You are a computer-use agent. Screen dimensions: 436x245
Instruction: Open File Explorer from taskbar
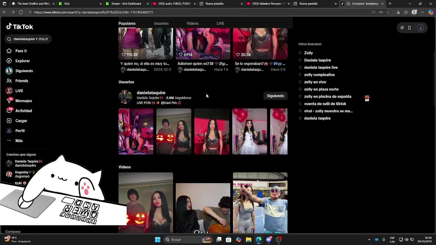(x=249, y=240)
